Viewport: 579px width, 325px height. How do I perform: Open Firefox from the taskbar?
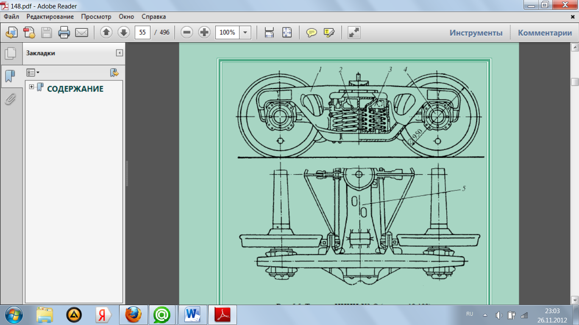click(133, 315)
